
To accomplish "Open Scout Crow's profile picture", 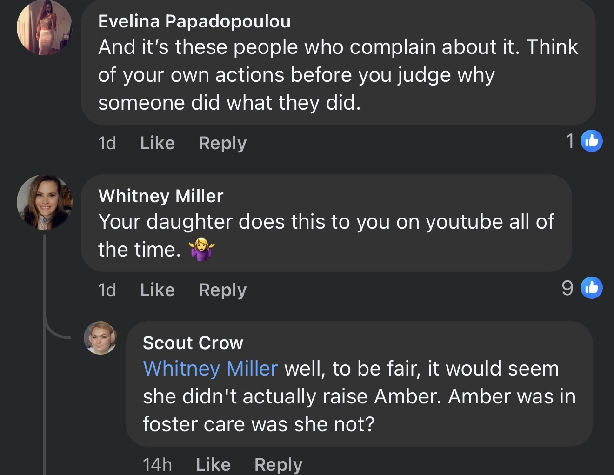I will click(x=100, y=338).
